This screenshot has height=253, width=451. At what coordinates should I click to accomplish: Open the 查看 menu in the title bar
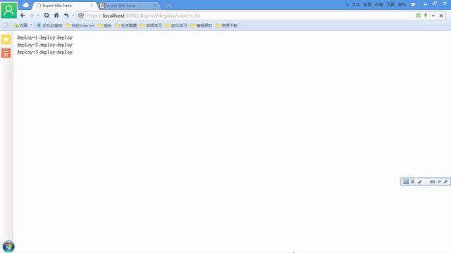(367, 5)
